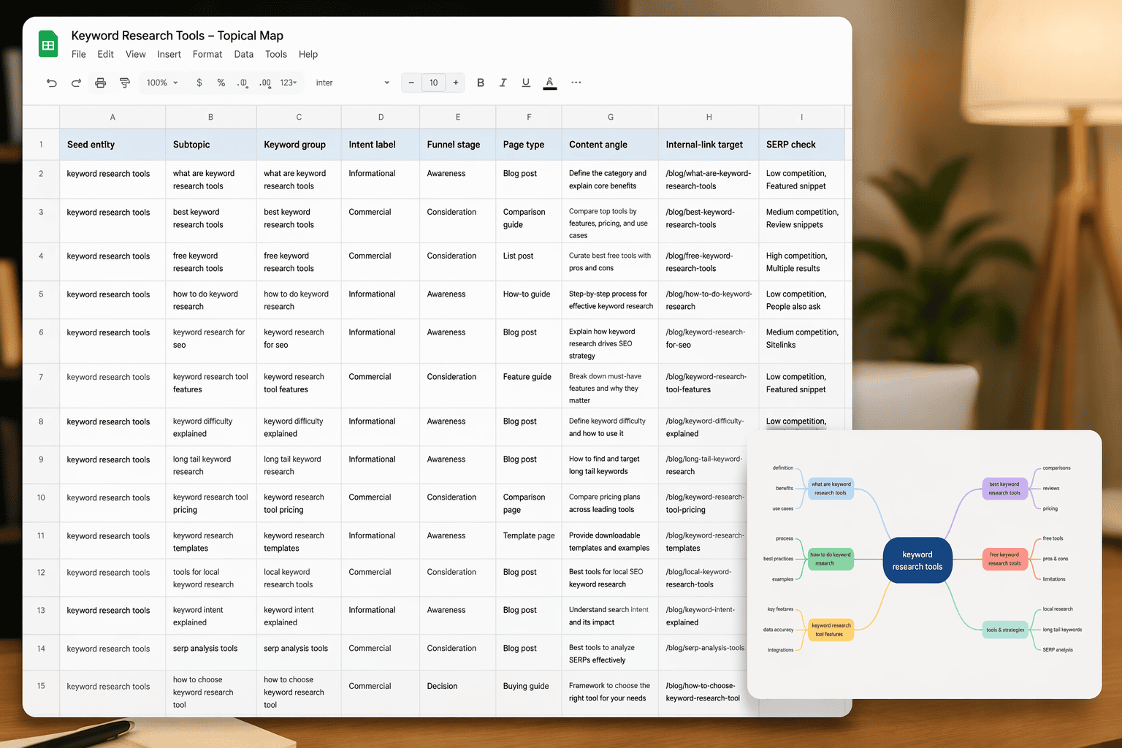The image size is (1122, 748).
Task: Open the Format menu
Action: pos(207,54)
